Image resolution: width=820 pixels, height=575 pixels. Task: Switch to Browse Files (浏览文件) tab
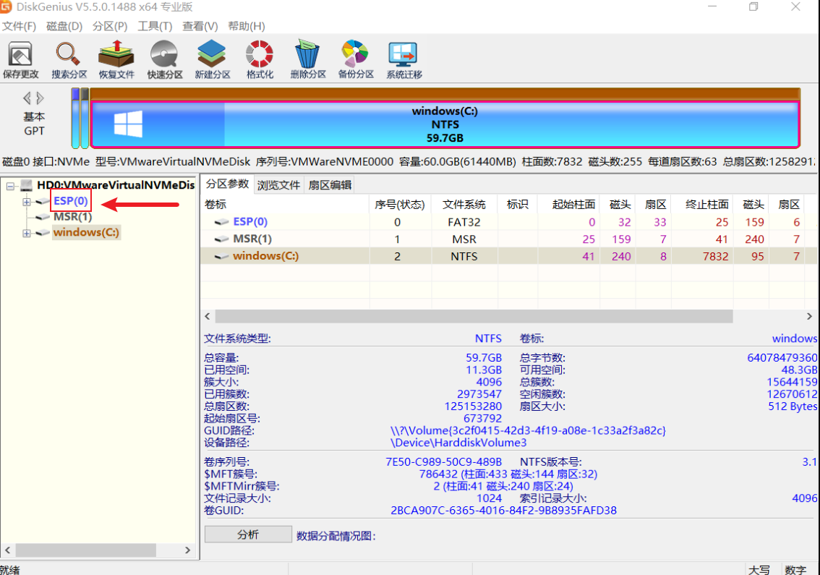tap(278, 184)
